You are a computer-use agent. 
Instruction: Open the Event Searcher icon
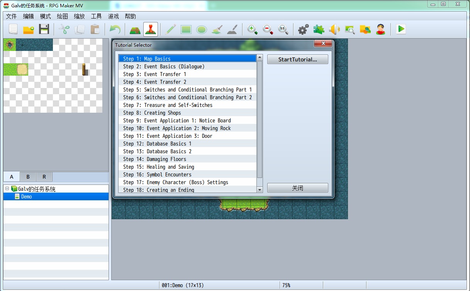pos(350,29)
